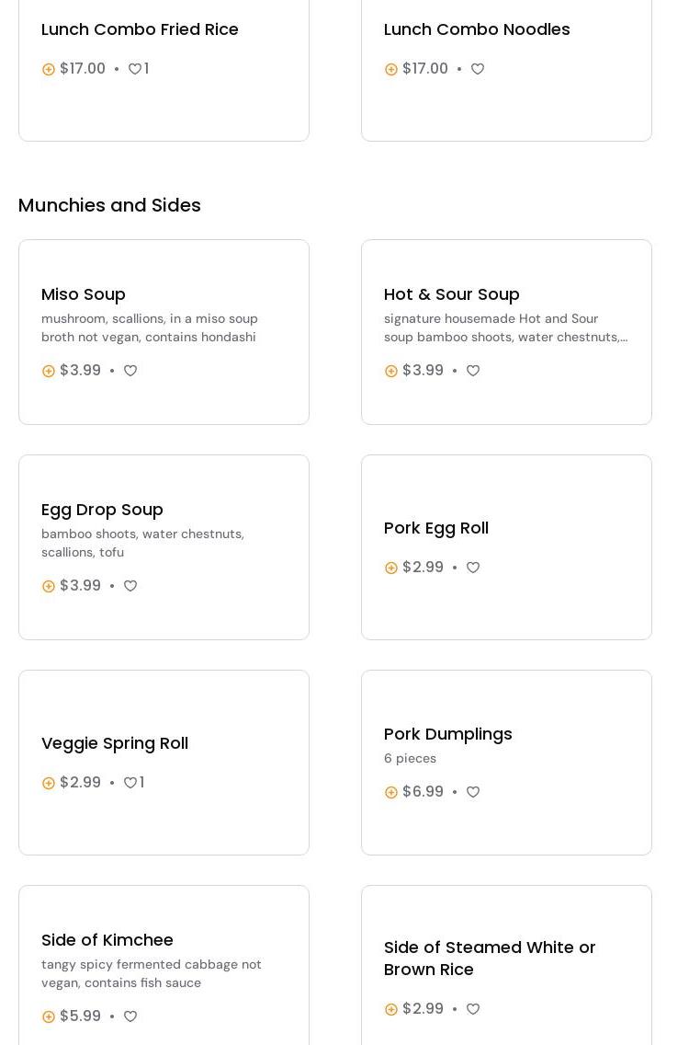Like the Lunch Combo Fried Rice heart
Image resolution: width=689 pixels, height=1045 pixels.
(135, 69)
